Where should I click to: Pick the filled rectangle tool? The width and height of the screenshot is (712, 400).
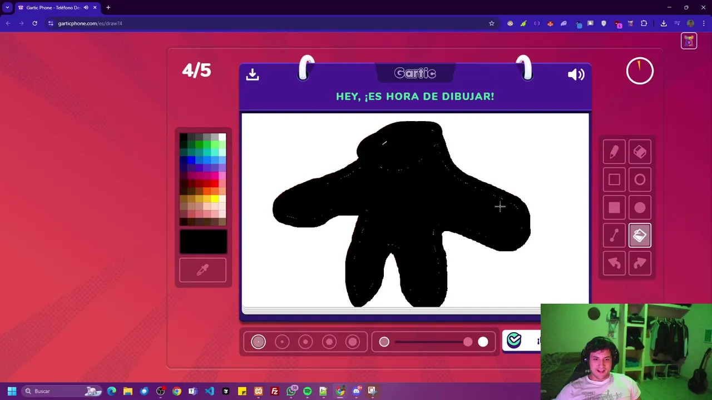pyautogui.click(x=614, y=208)
